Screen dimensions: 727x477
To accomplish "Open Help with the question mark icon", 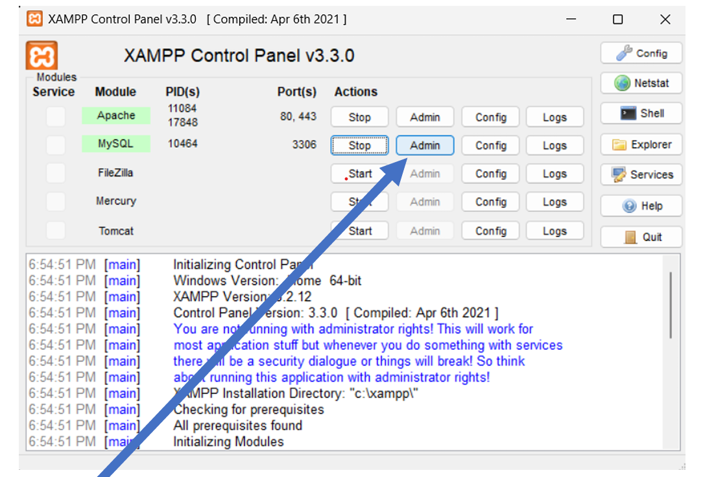I will [x=641, y=206].
